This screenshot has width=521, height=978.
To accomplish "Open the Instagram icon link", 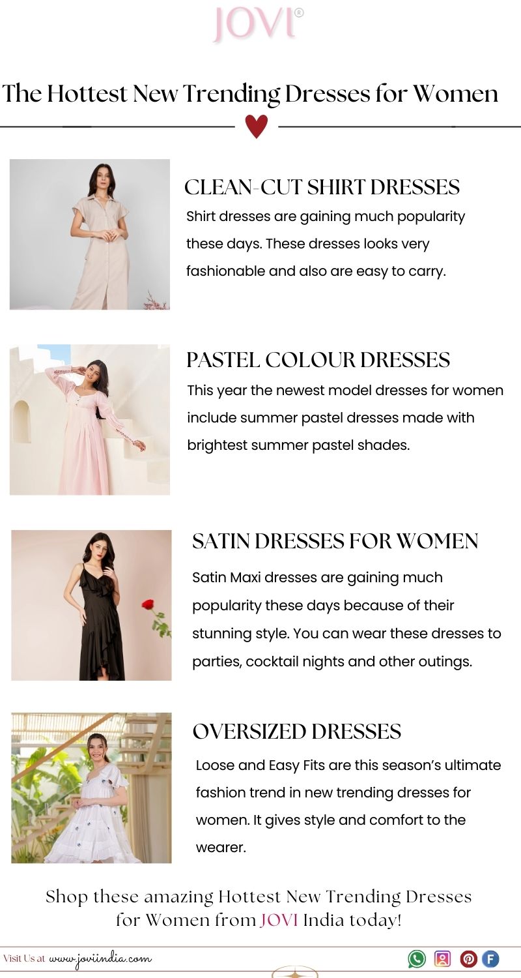I will (x=442, y=958).
